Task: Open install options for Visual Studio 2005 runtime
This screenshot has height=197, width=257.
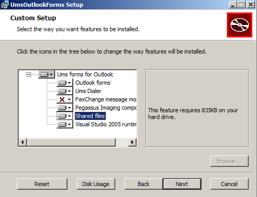Action: point(65,124)
